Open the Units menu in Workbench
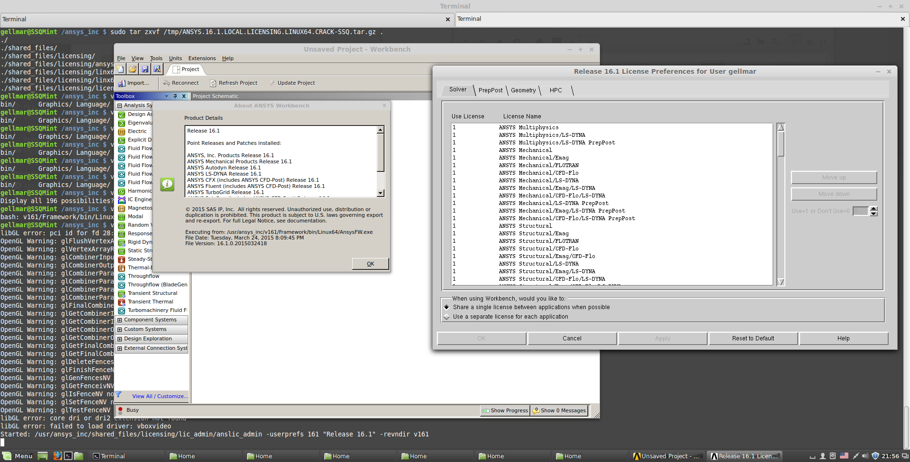The width and height of the screenshot is (910, 462). [175, 59]
